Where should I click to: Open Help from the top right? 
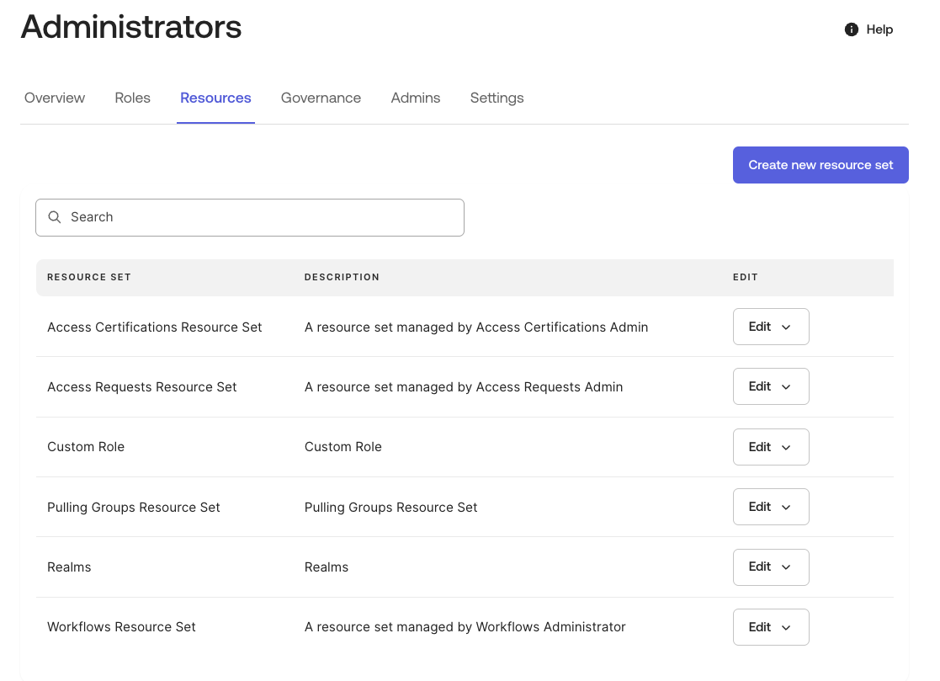pyautogui.click(x=879, y=29)
